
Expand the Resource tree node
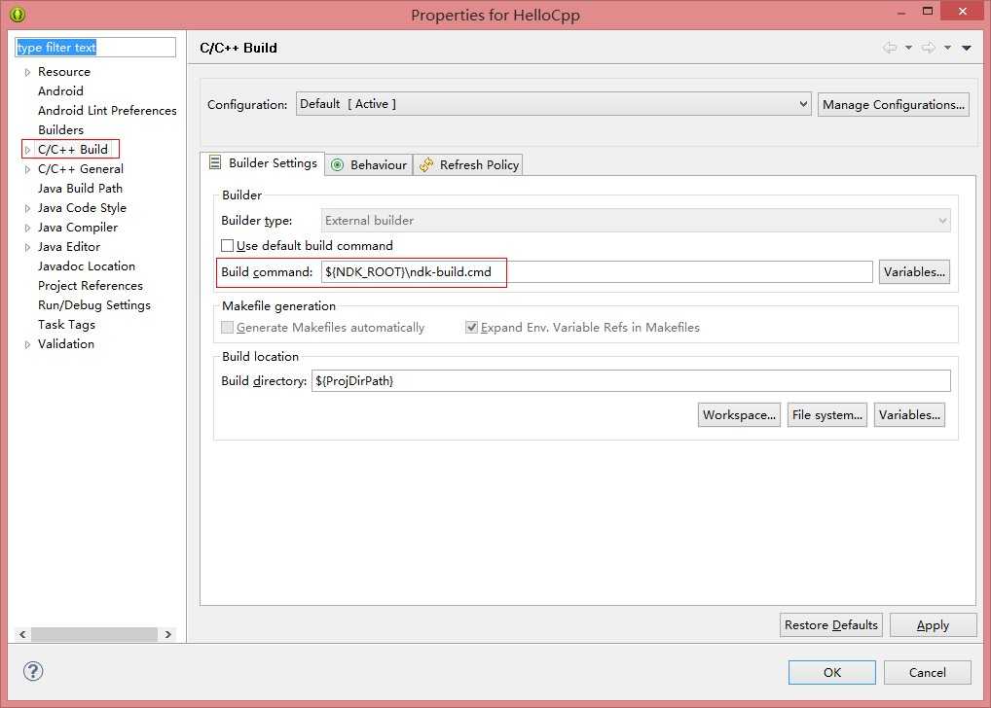(27, 72)
